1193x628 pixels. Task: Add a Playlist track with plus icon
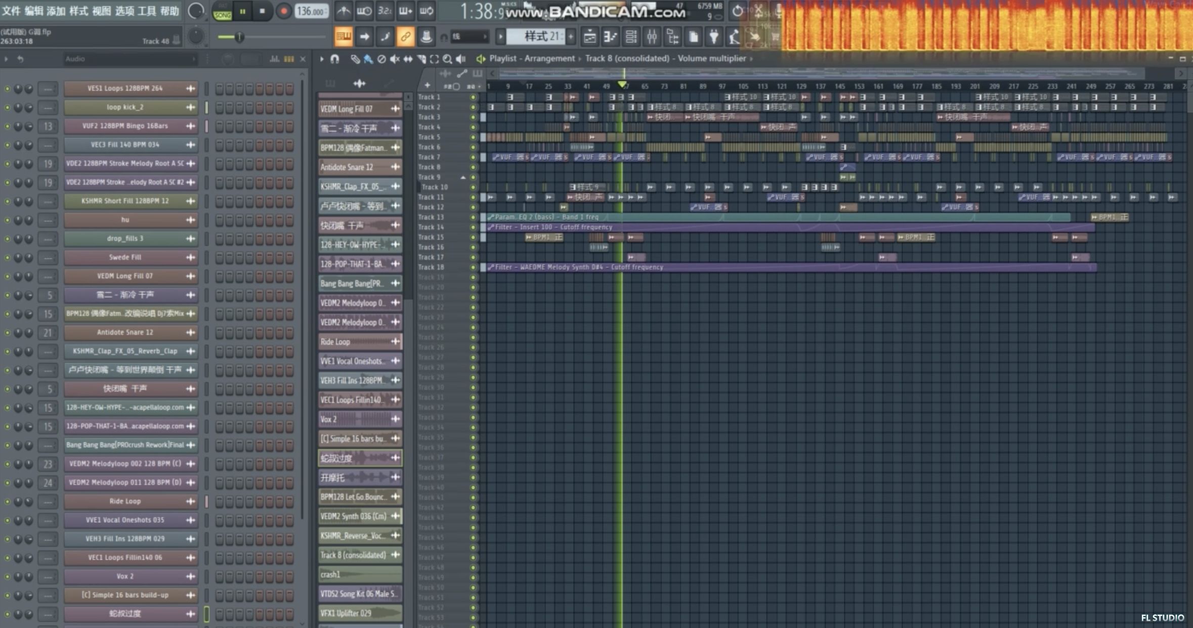(427, 85)
